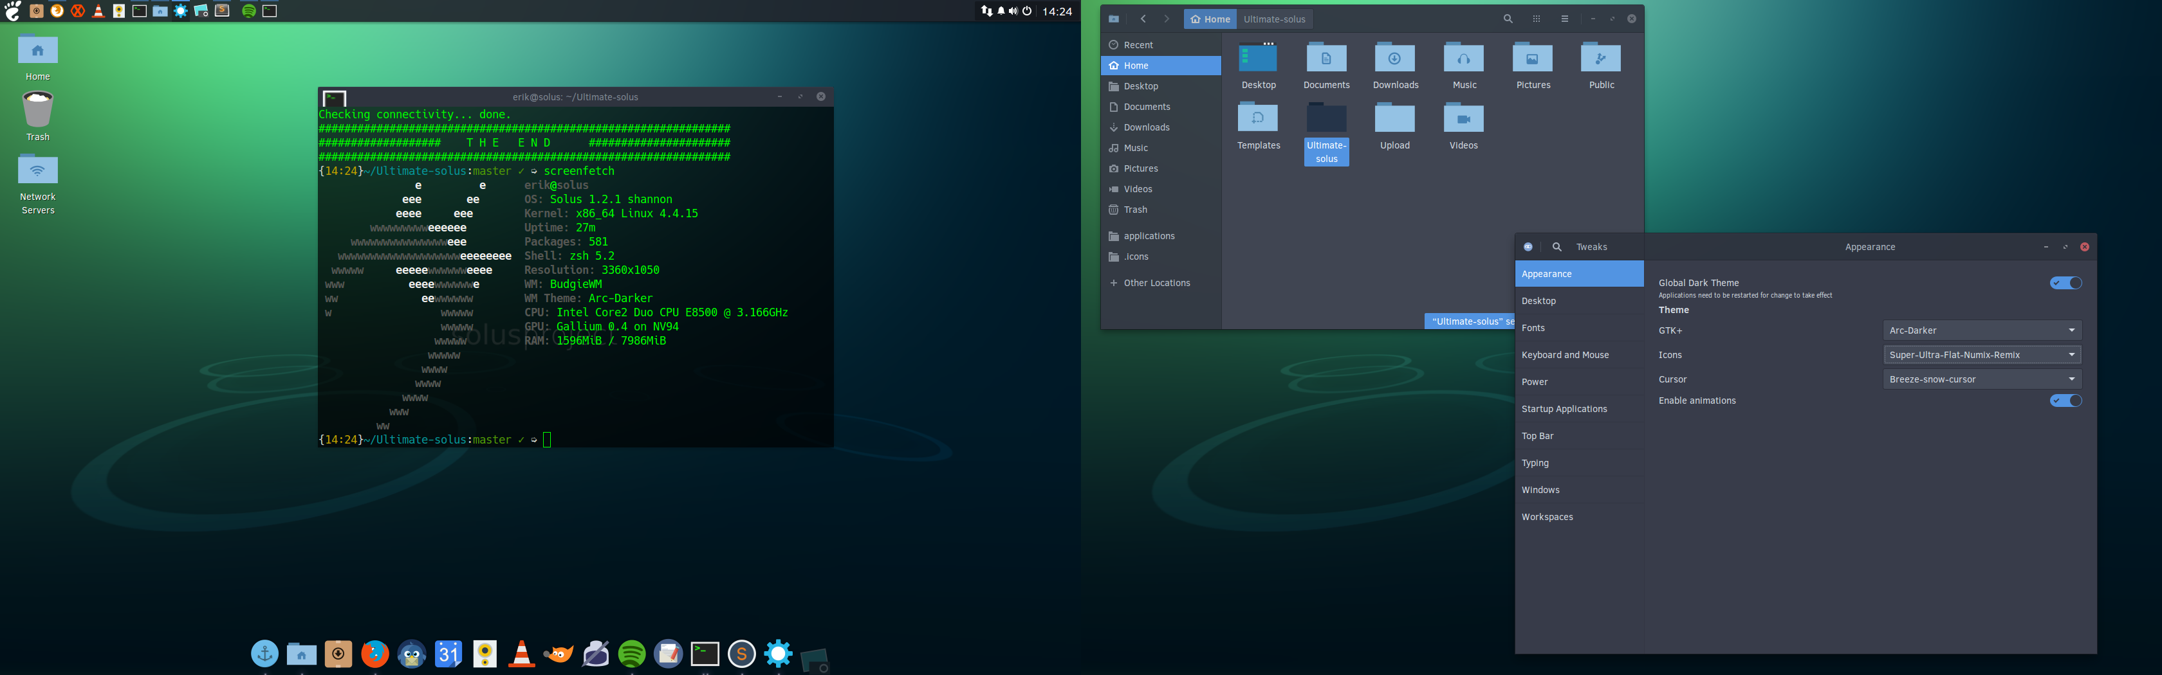This screenshot has height=675, width=2162.
Task: Open VLC from the top panel
Action: (98, 11)
